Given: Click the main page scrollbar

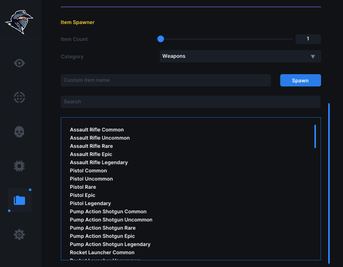Looking at the screenshot, I should tap(329, 183).
